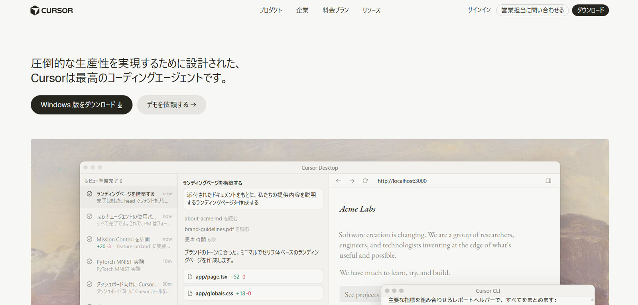Viewport: 638px width, 305px height.
Task: Select ランディングページを構築する task row
Action: 128,197
